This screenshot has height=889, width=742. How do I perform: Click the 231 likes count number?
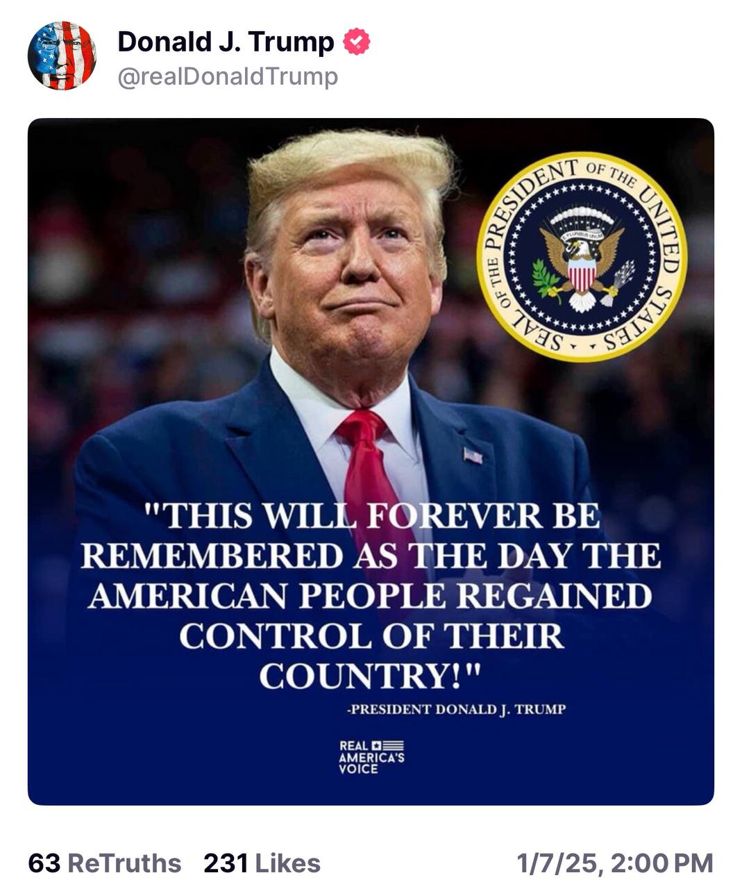226,863
